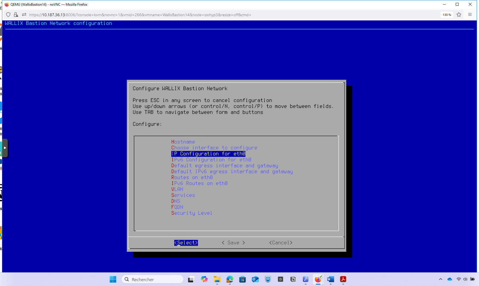Click the 130% zoom level indicator
This screenshot has height=286, width=479.
447,15
